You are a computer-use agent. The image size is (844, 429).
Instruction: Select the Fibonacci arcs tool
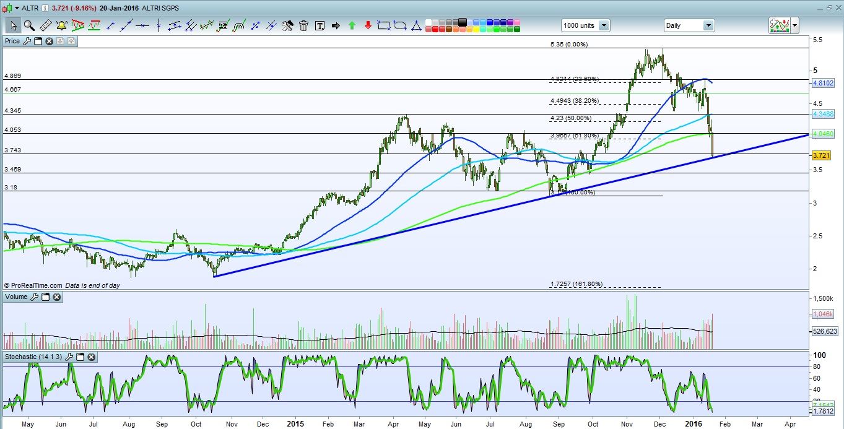coord(238,25)
